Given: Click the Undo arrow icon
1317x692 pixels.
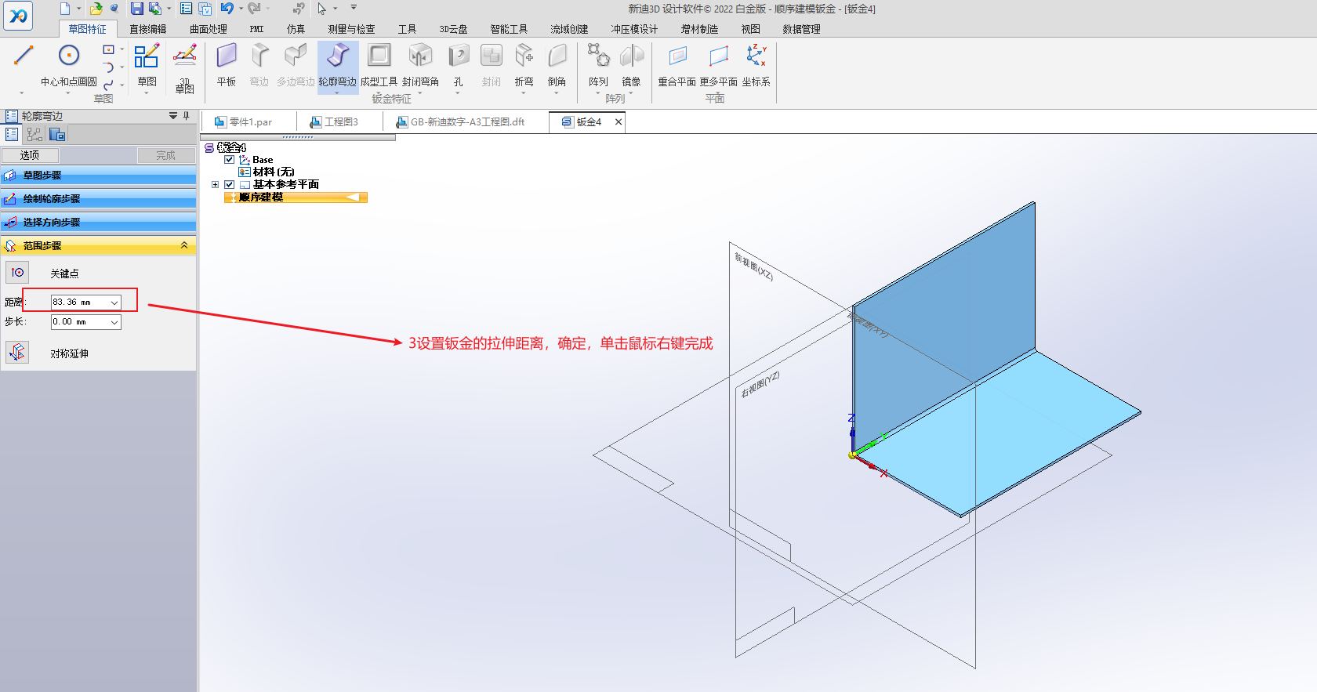Looking at the screenshot, I should coord(227,9).
